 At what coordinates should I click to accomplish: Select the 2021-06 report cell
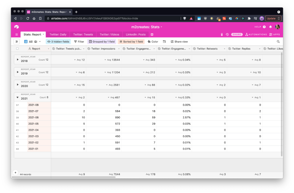tap(39, 118)
